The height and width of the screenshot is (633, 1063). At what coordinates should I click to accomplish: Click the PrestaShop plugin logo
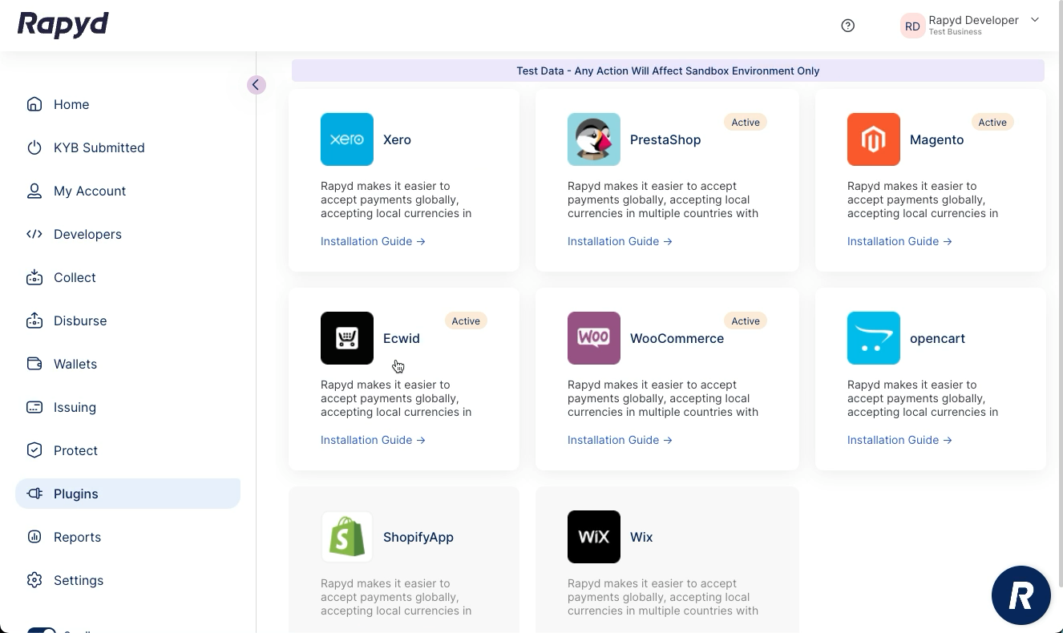[594, 139]
